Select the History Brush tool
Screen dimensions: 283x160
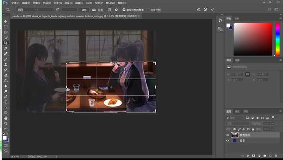coord(6,70)
